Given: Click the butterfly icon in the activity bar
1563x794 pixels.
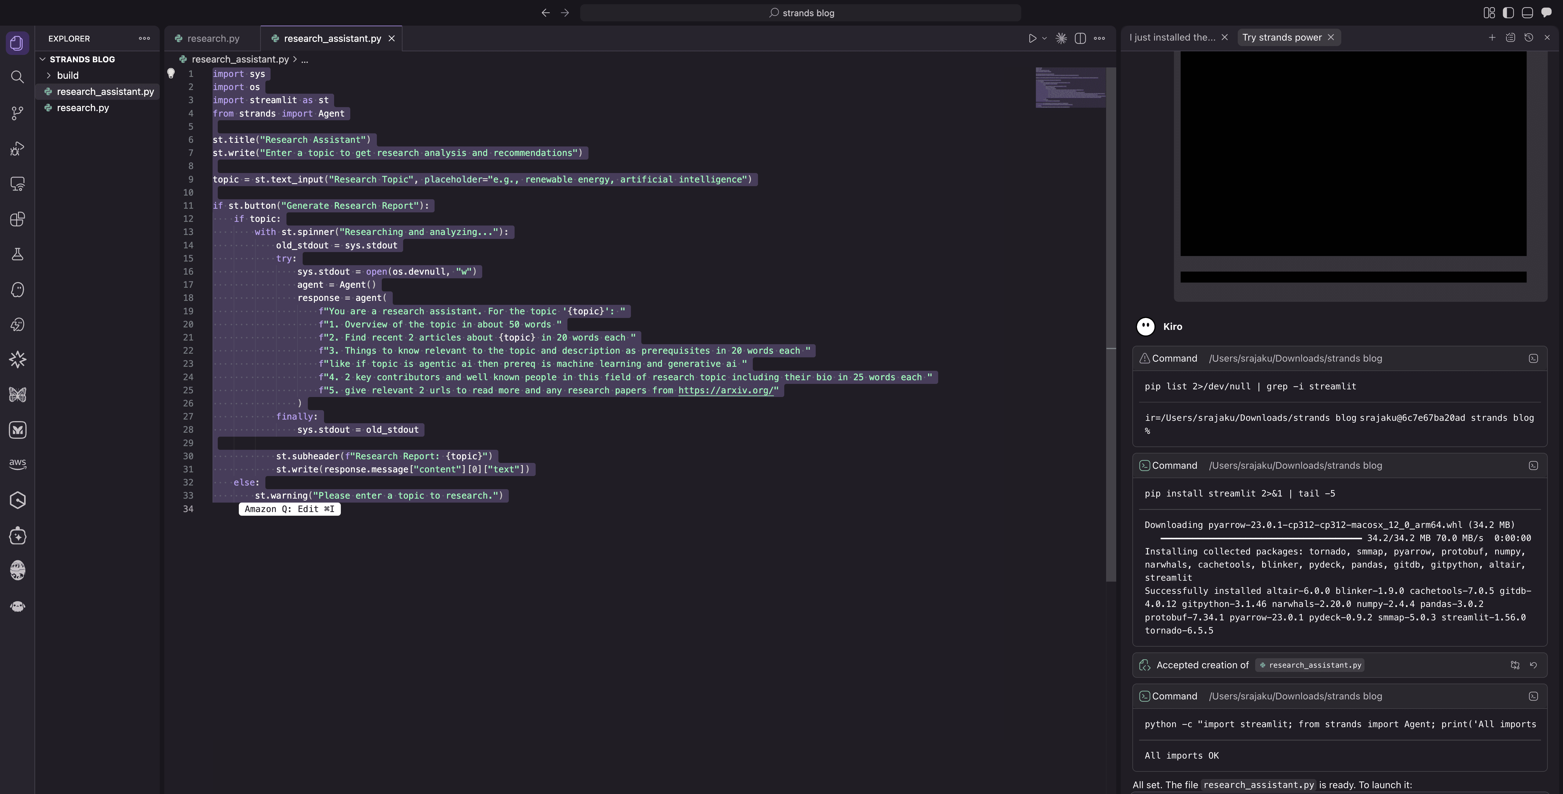Looking at the screenshot, I should [x=18, y=395].
